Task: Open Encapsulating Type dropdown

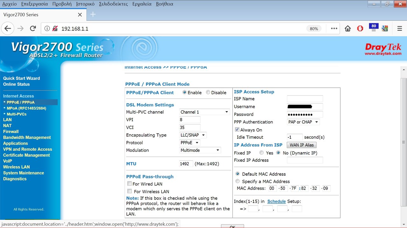Action: pyautogui.click(x=193, y=135)
